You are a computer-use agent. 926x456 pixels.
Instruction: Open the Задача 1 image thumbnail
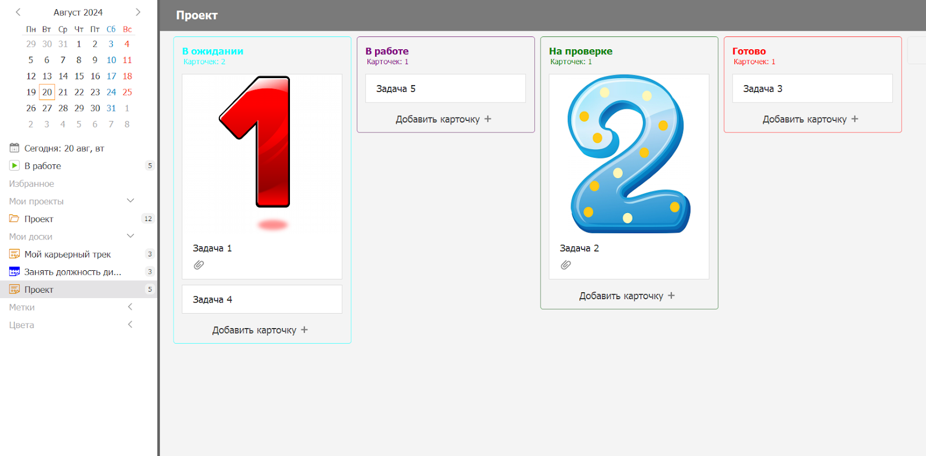coord(262,153)
